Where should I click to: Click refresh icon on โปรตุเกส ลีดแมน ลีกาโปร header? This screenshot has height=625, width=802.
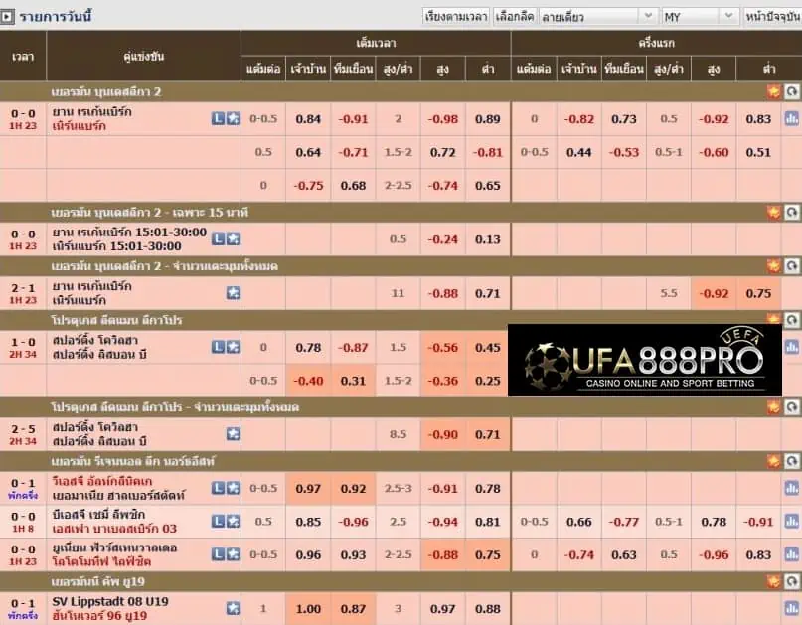point(791,320)
